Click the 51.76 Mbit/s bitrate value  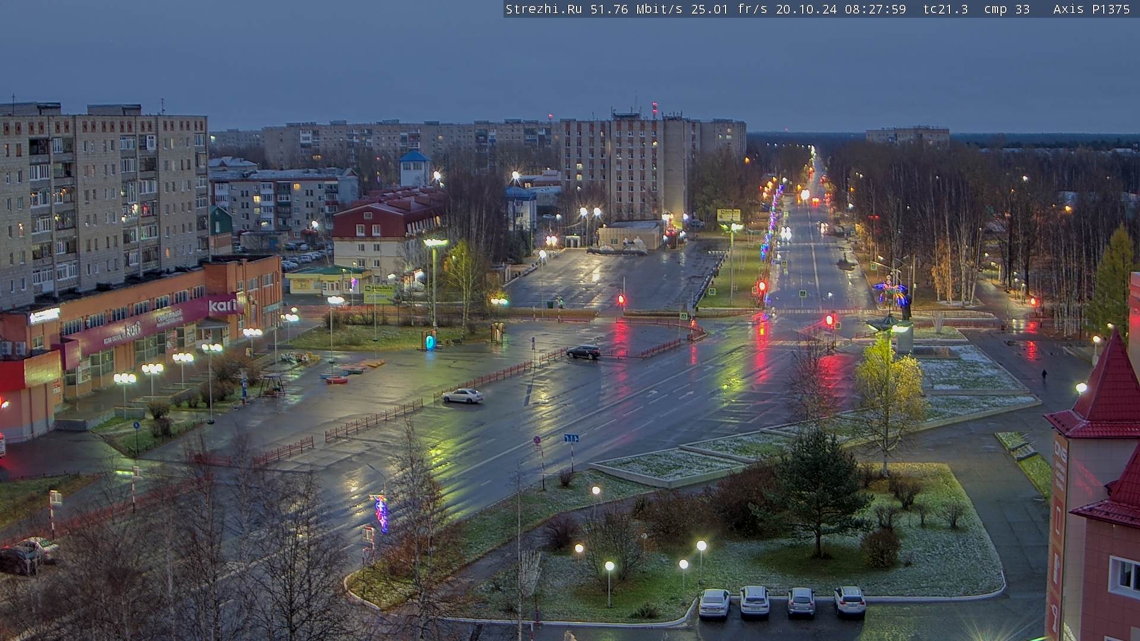[x=636, y=9]
